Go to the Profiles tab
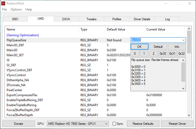196x129 pixels. coord(117,19)
